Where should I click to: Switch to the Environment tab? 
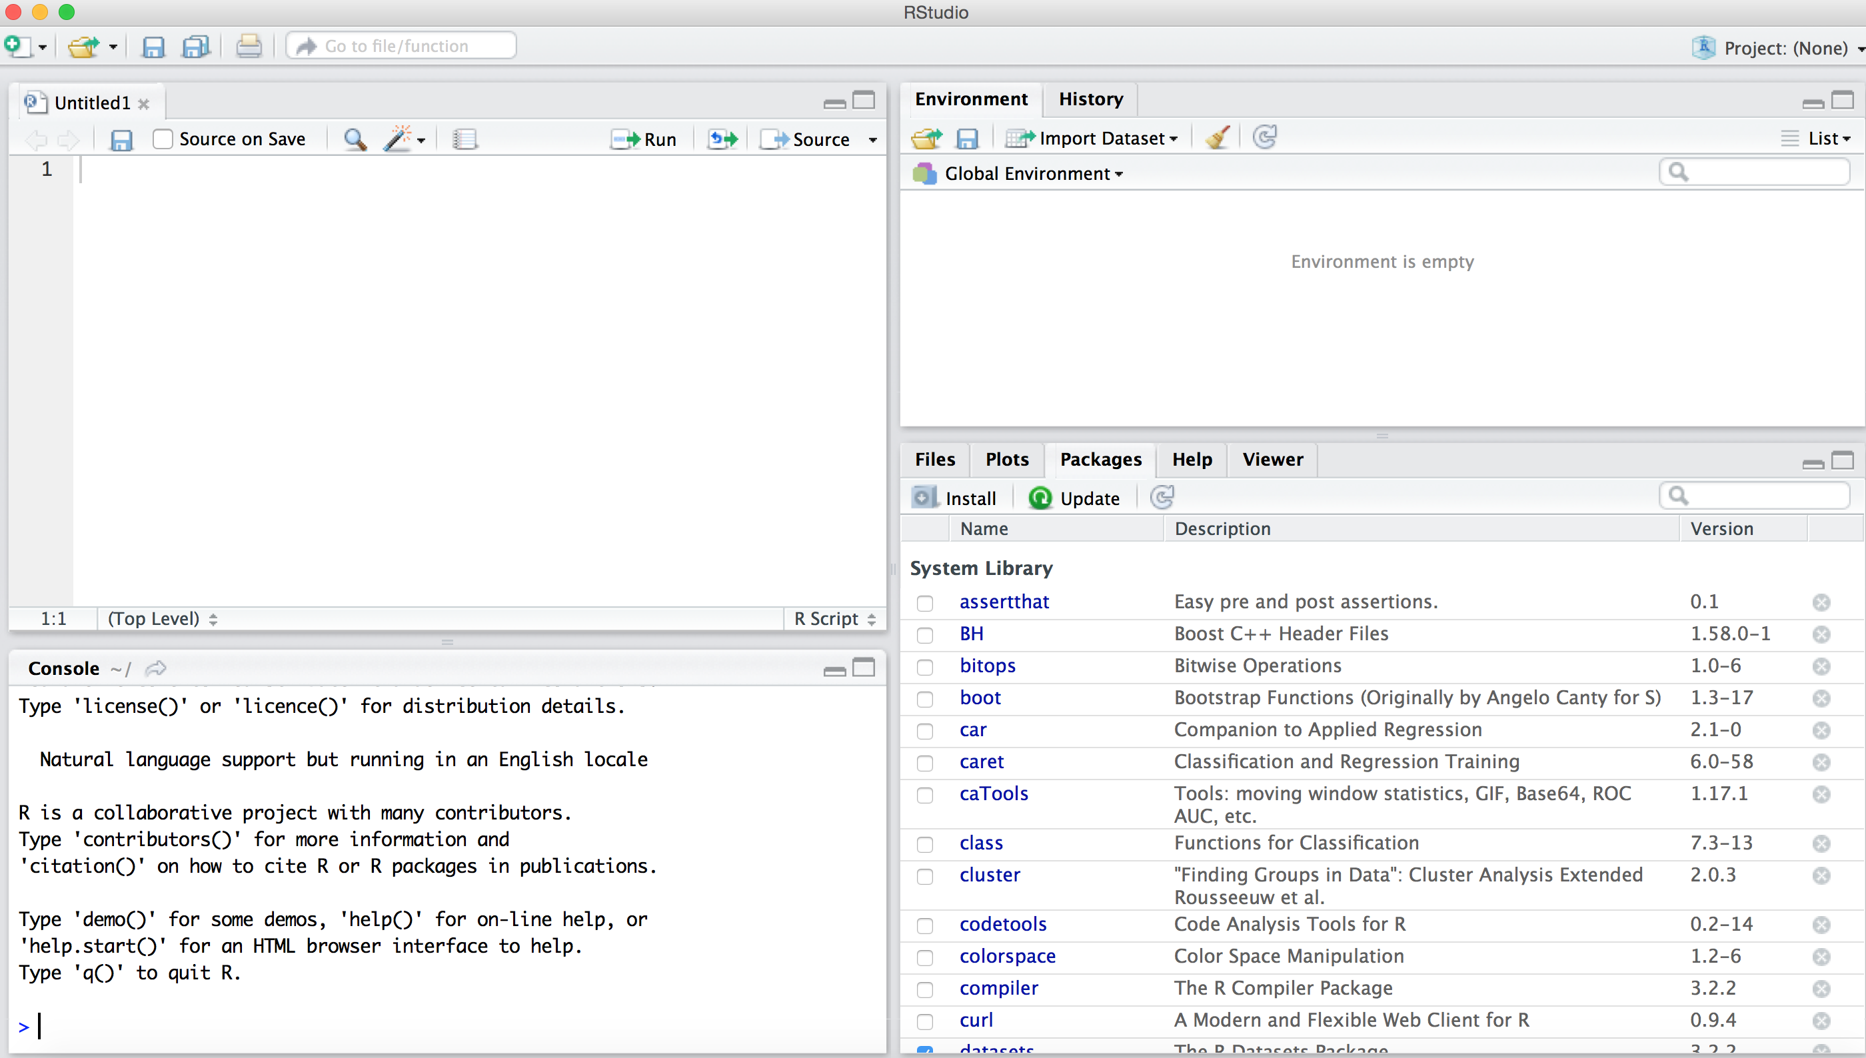pyautogui.click(x=971, y=99)
